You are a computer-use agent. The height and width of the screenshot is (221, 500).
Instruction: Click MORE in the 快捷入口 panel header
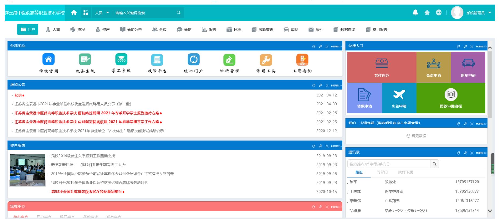click(x=481, y=47)
